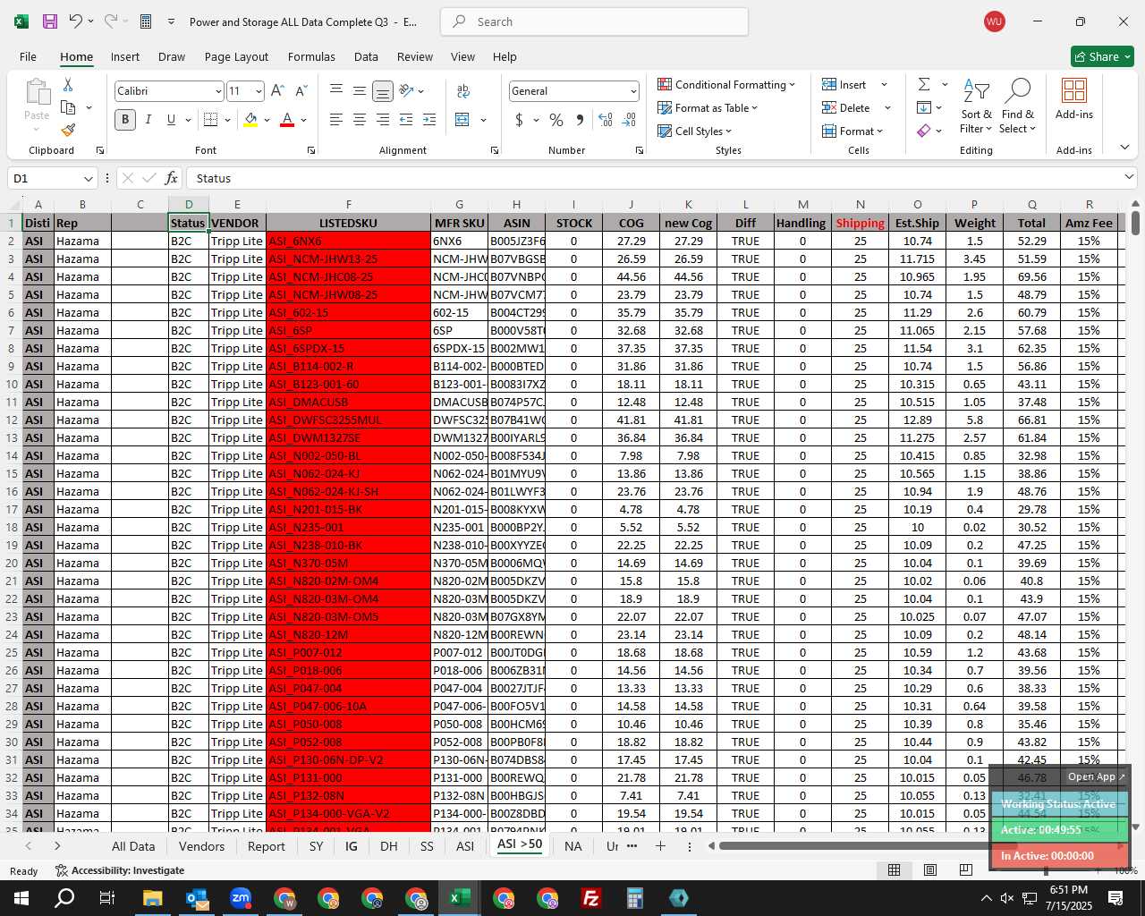This screenshot has width=1145, height=916.
Task: Click the Paste clipboard icon
Action: [37, 91]
